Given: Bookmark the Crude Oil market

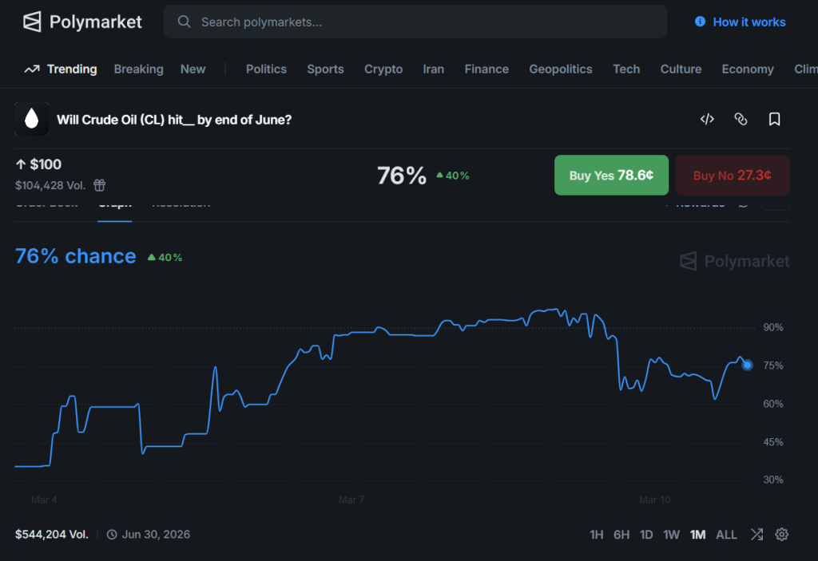Looking at the screenshot, I should pos(774,118).
